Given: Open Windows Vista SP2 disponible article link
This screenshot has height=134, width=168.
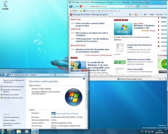Looking at the screenshot, I should coord(92,51).
